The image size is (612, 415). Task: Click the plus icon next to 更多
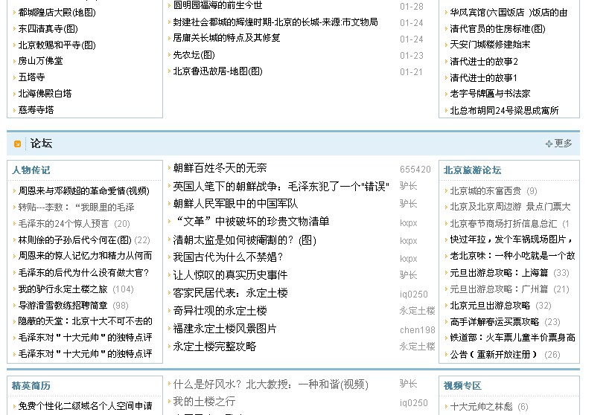(x=549, y=144)
